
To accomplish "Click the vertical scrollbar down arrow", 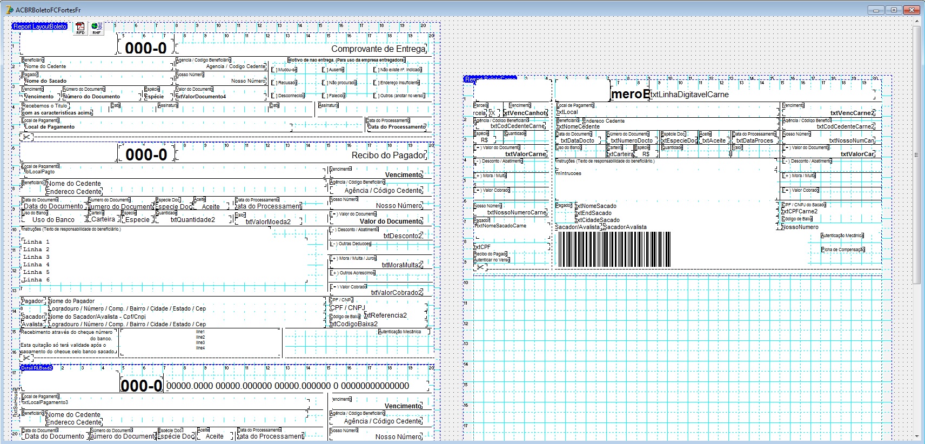I will click(917, 436).
